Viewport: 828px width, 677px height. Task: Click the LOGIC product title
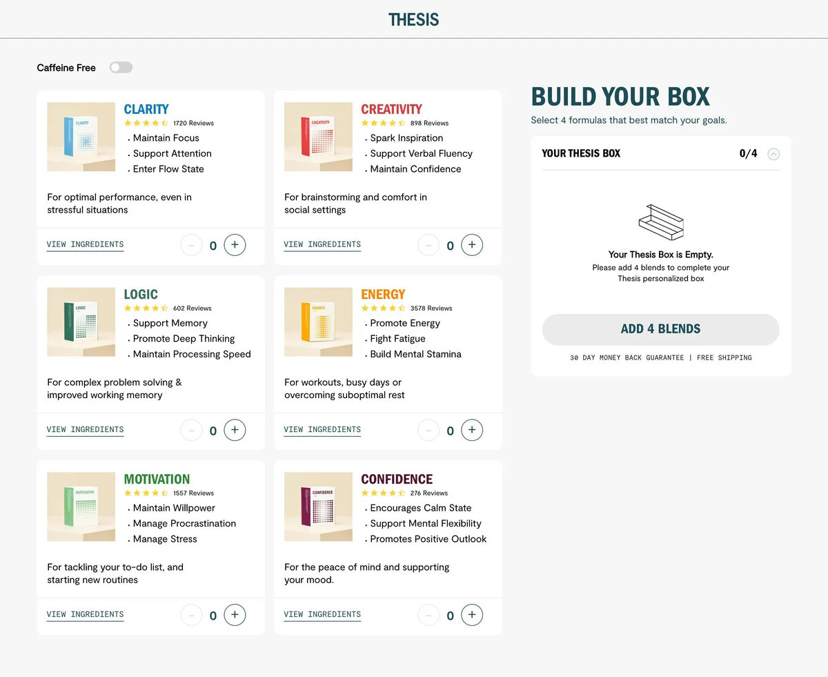pos(141,294)
